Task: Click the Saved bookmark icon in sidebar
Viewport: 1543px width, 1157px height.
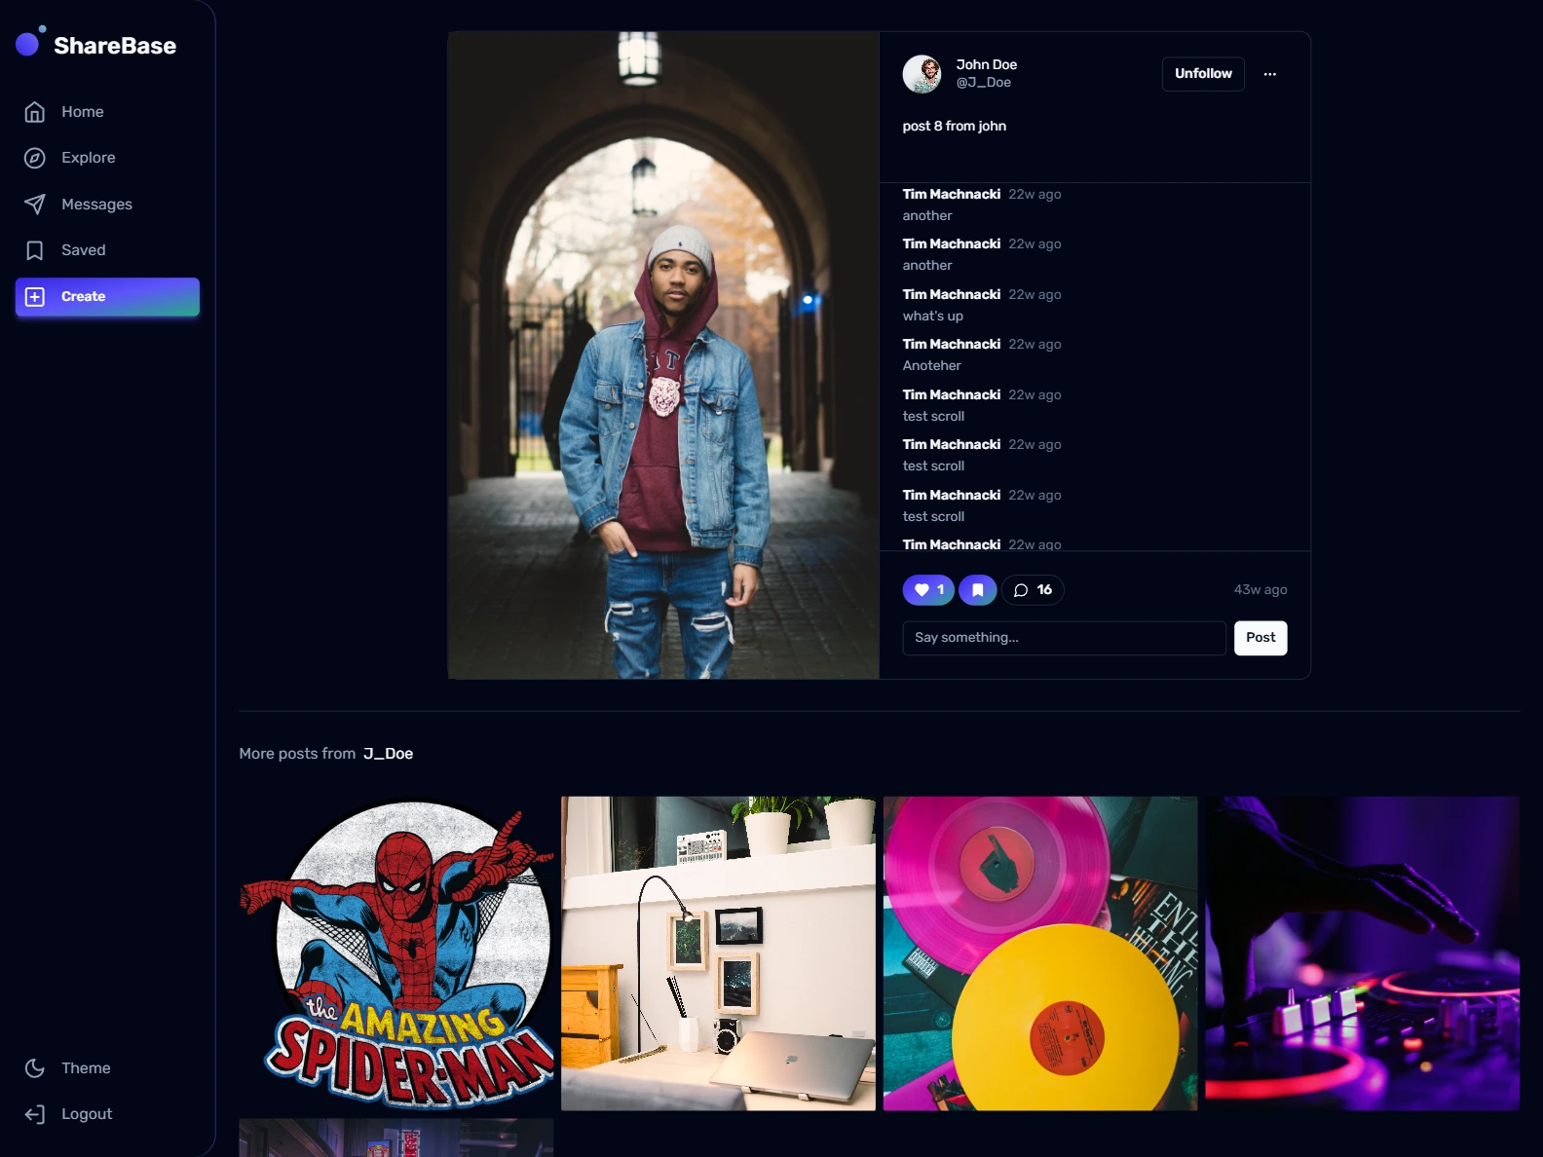Action: tap(35, 250)
